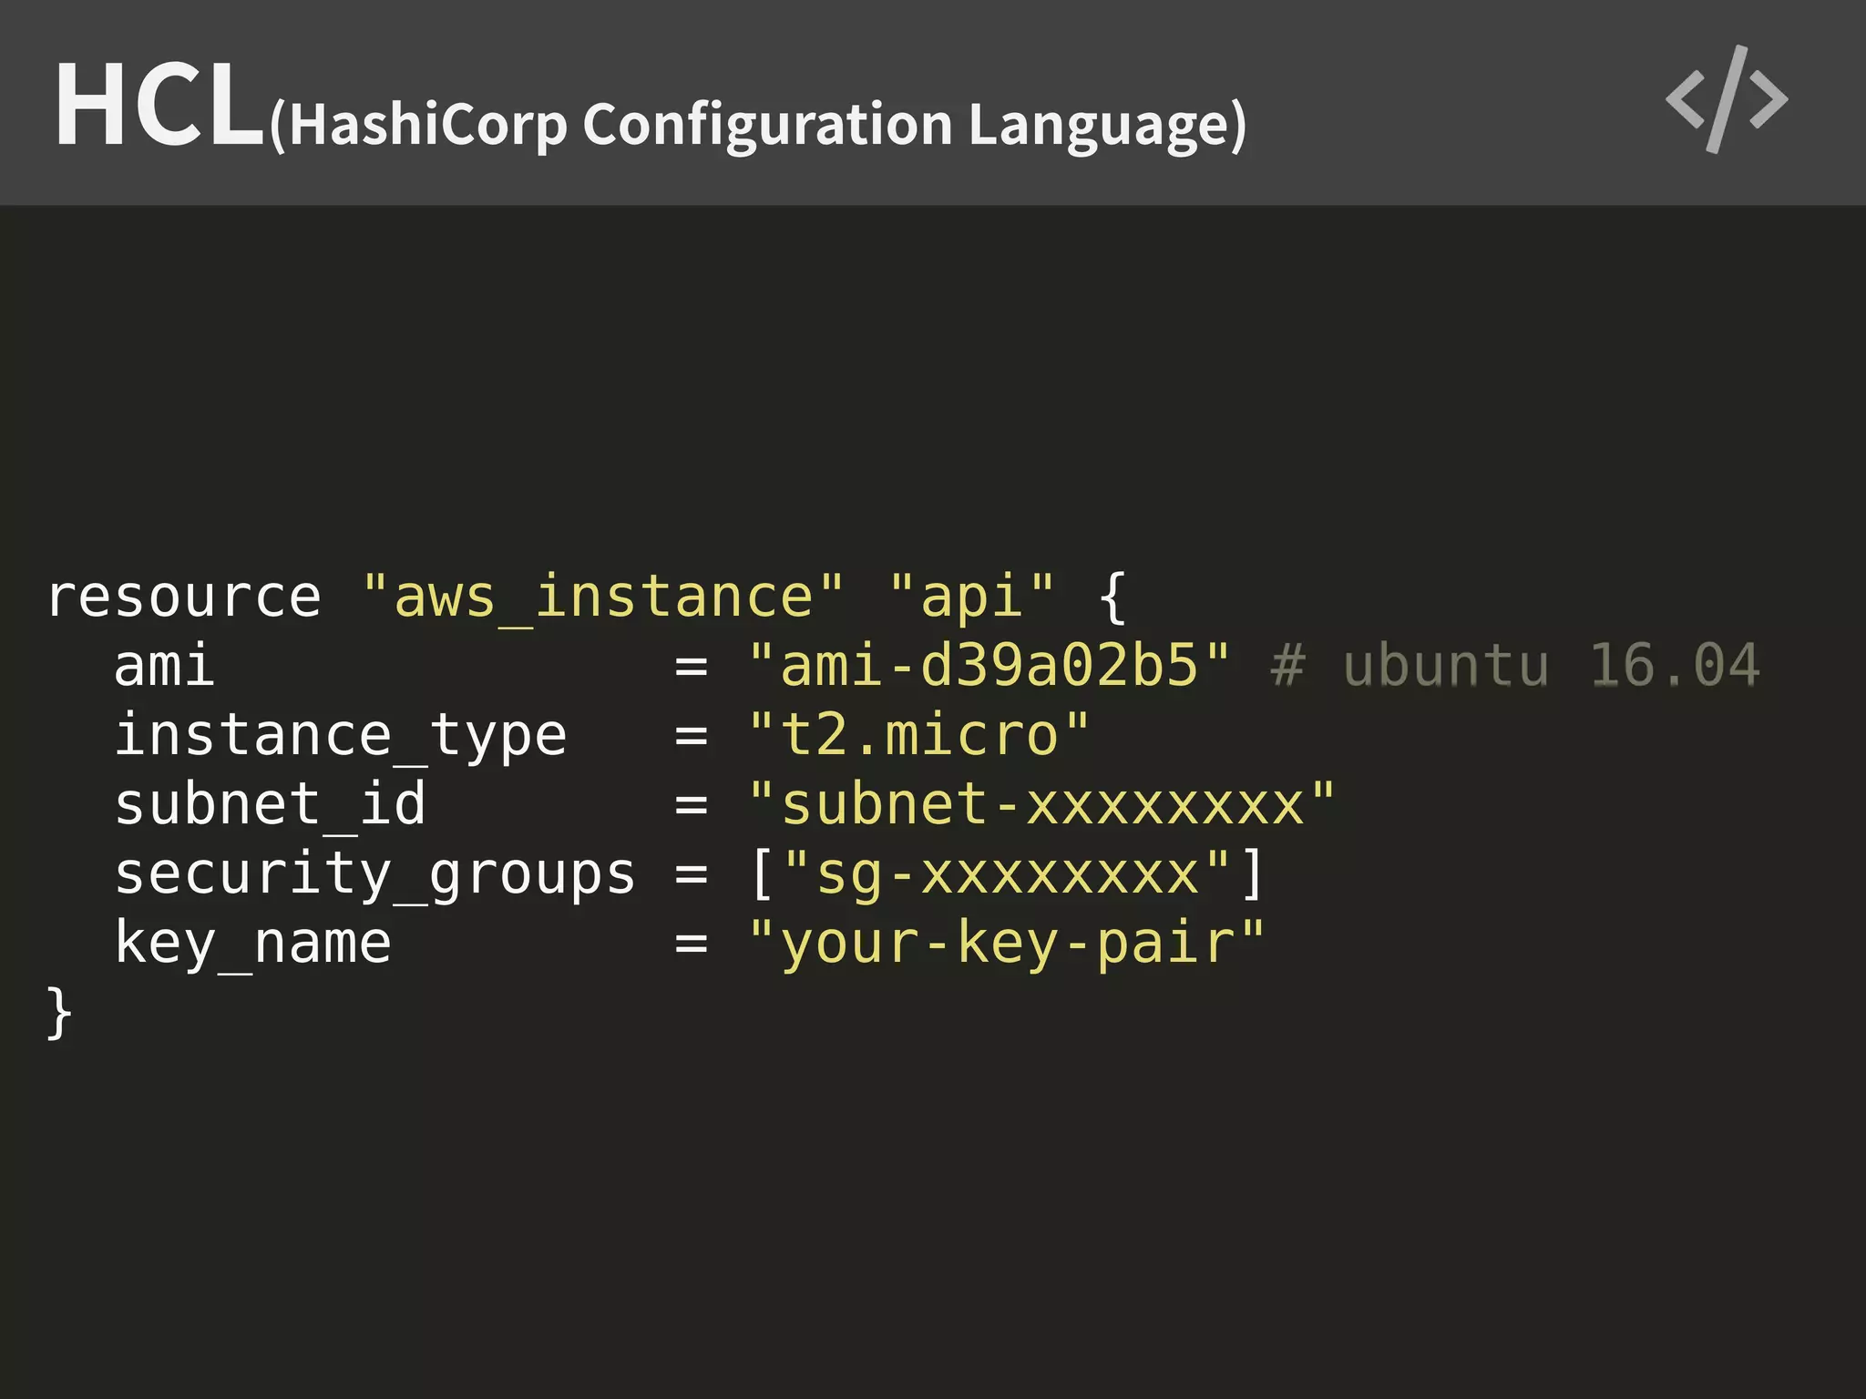The image size is (1866, 1399).
Task: Click the "your-key-pair" value
Action: pos(1007,944)
